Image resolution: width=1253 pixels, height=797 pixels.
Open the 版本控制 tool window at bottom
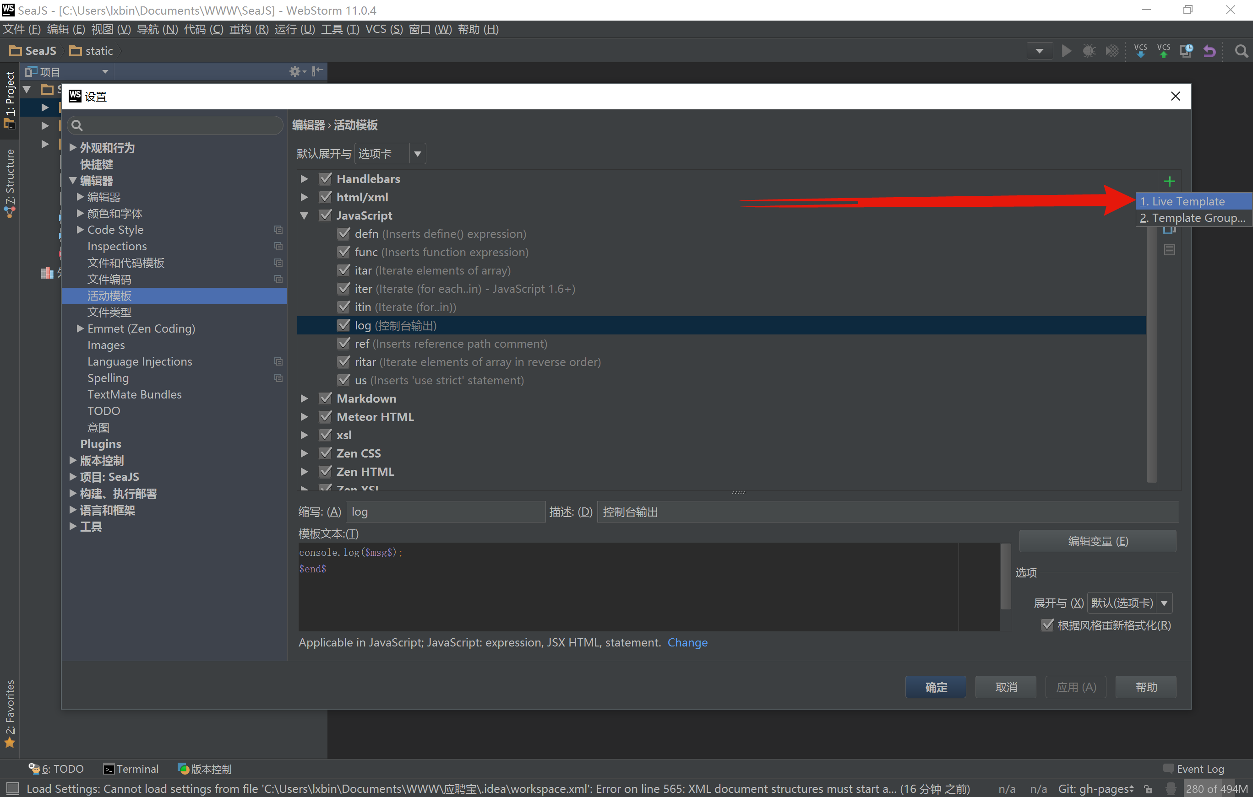[205, 769]
